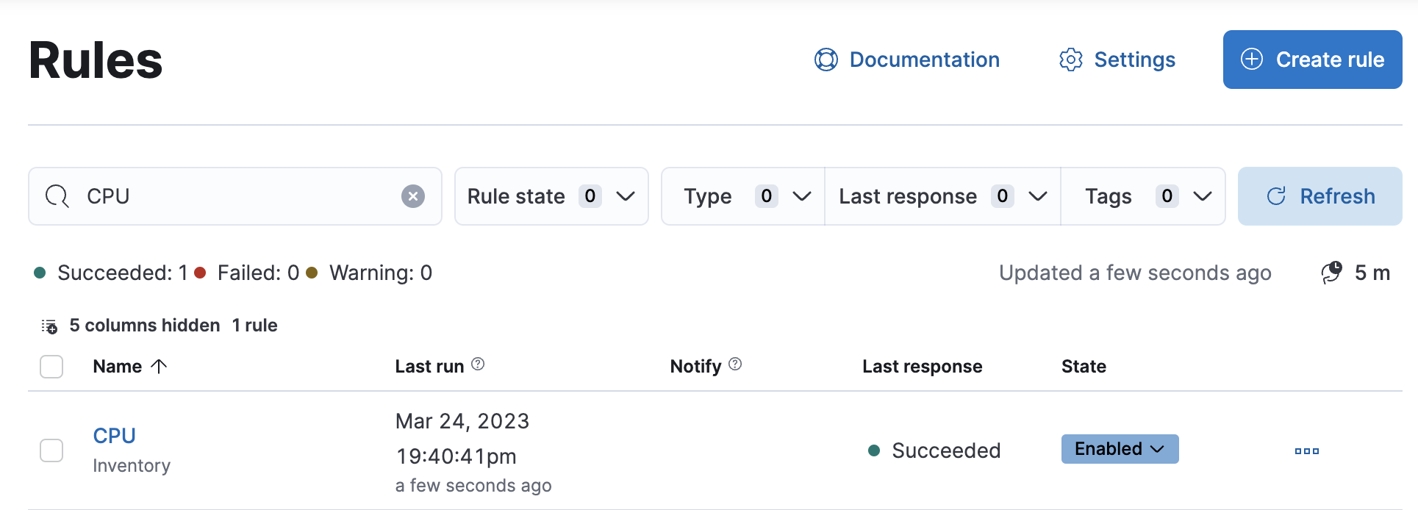Click the Last run help icon
Image resolution: width=1418 pixels, height=510 pixels.
point(478,364)
